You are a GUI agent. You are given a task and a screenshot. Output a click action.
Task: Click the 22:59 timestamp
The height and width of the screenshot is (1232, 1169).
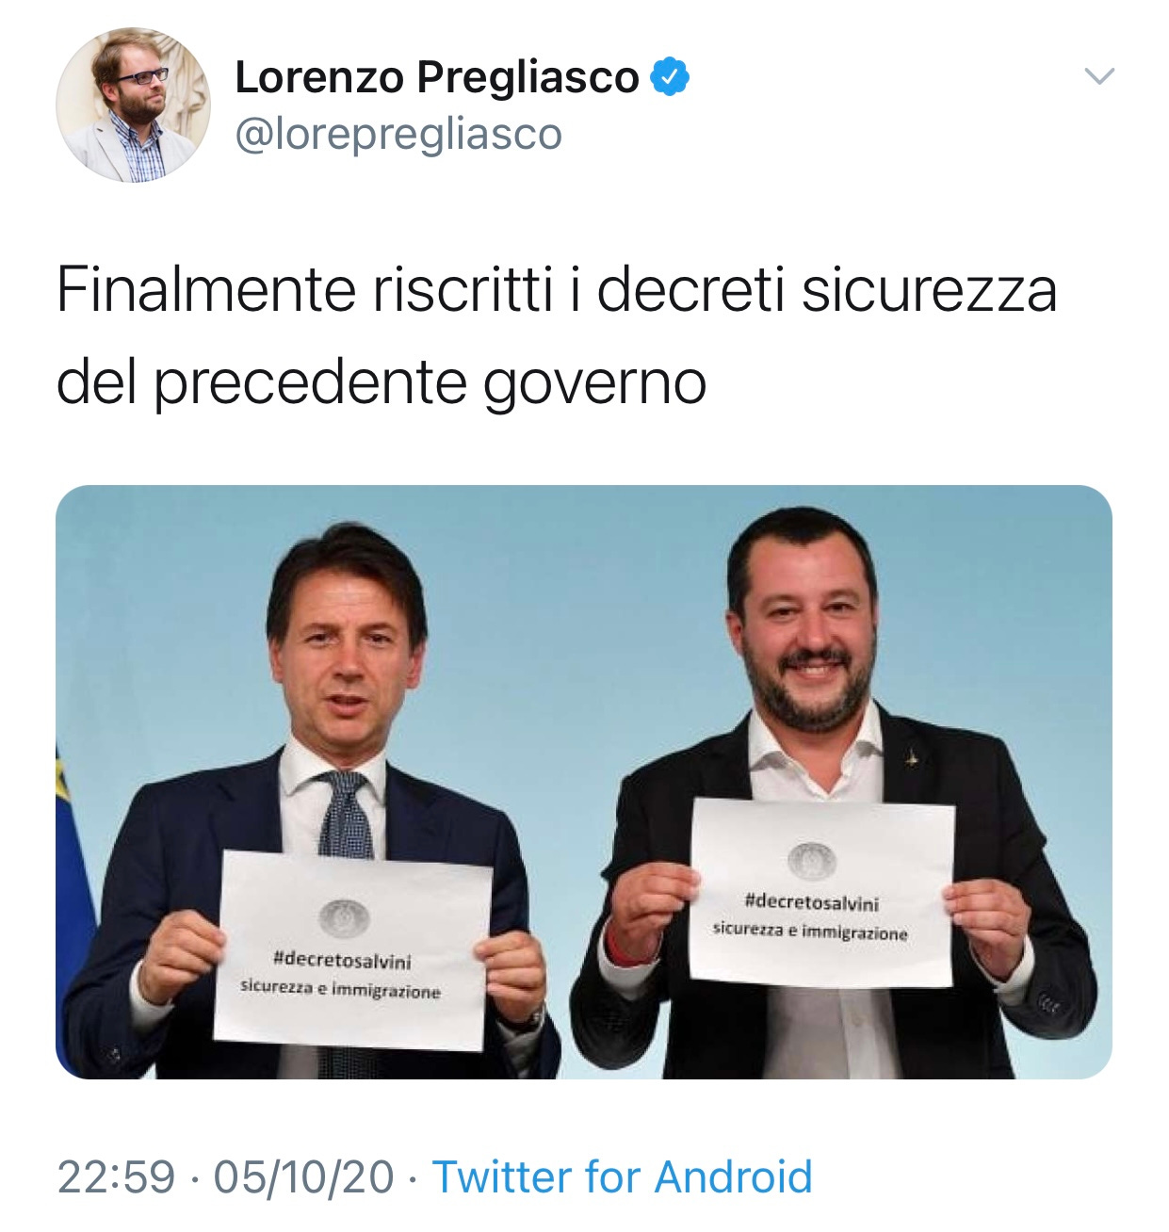point(116,1176)
